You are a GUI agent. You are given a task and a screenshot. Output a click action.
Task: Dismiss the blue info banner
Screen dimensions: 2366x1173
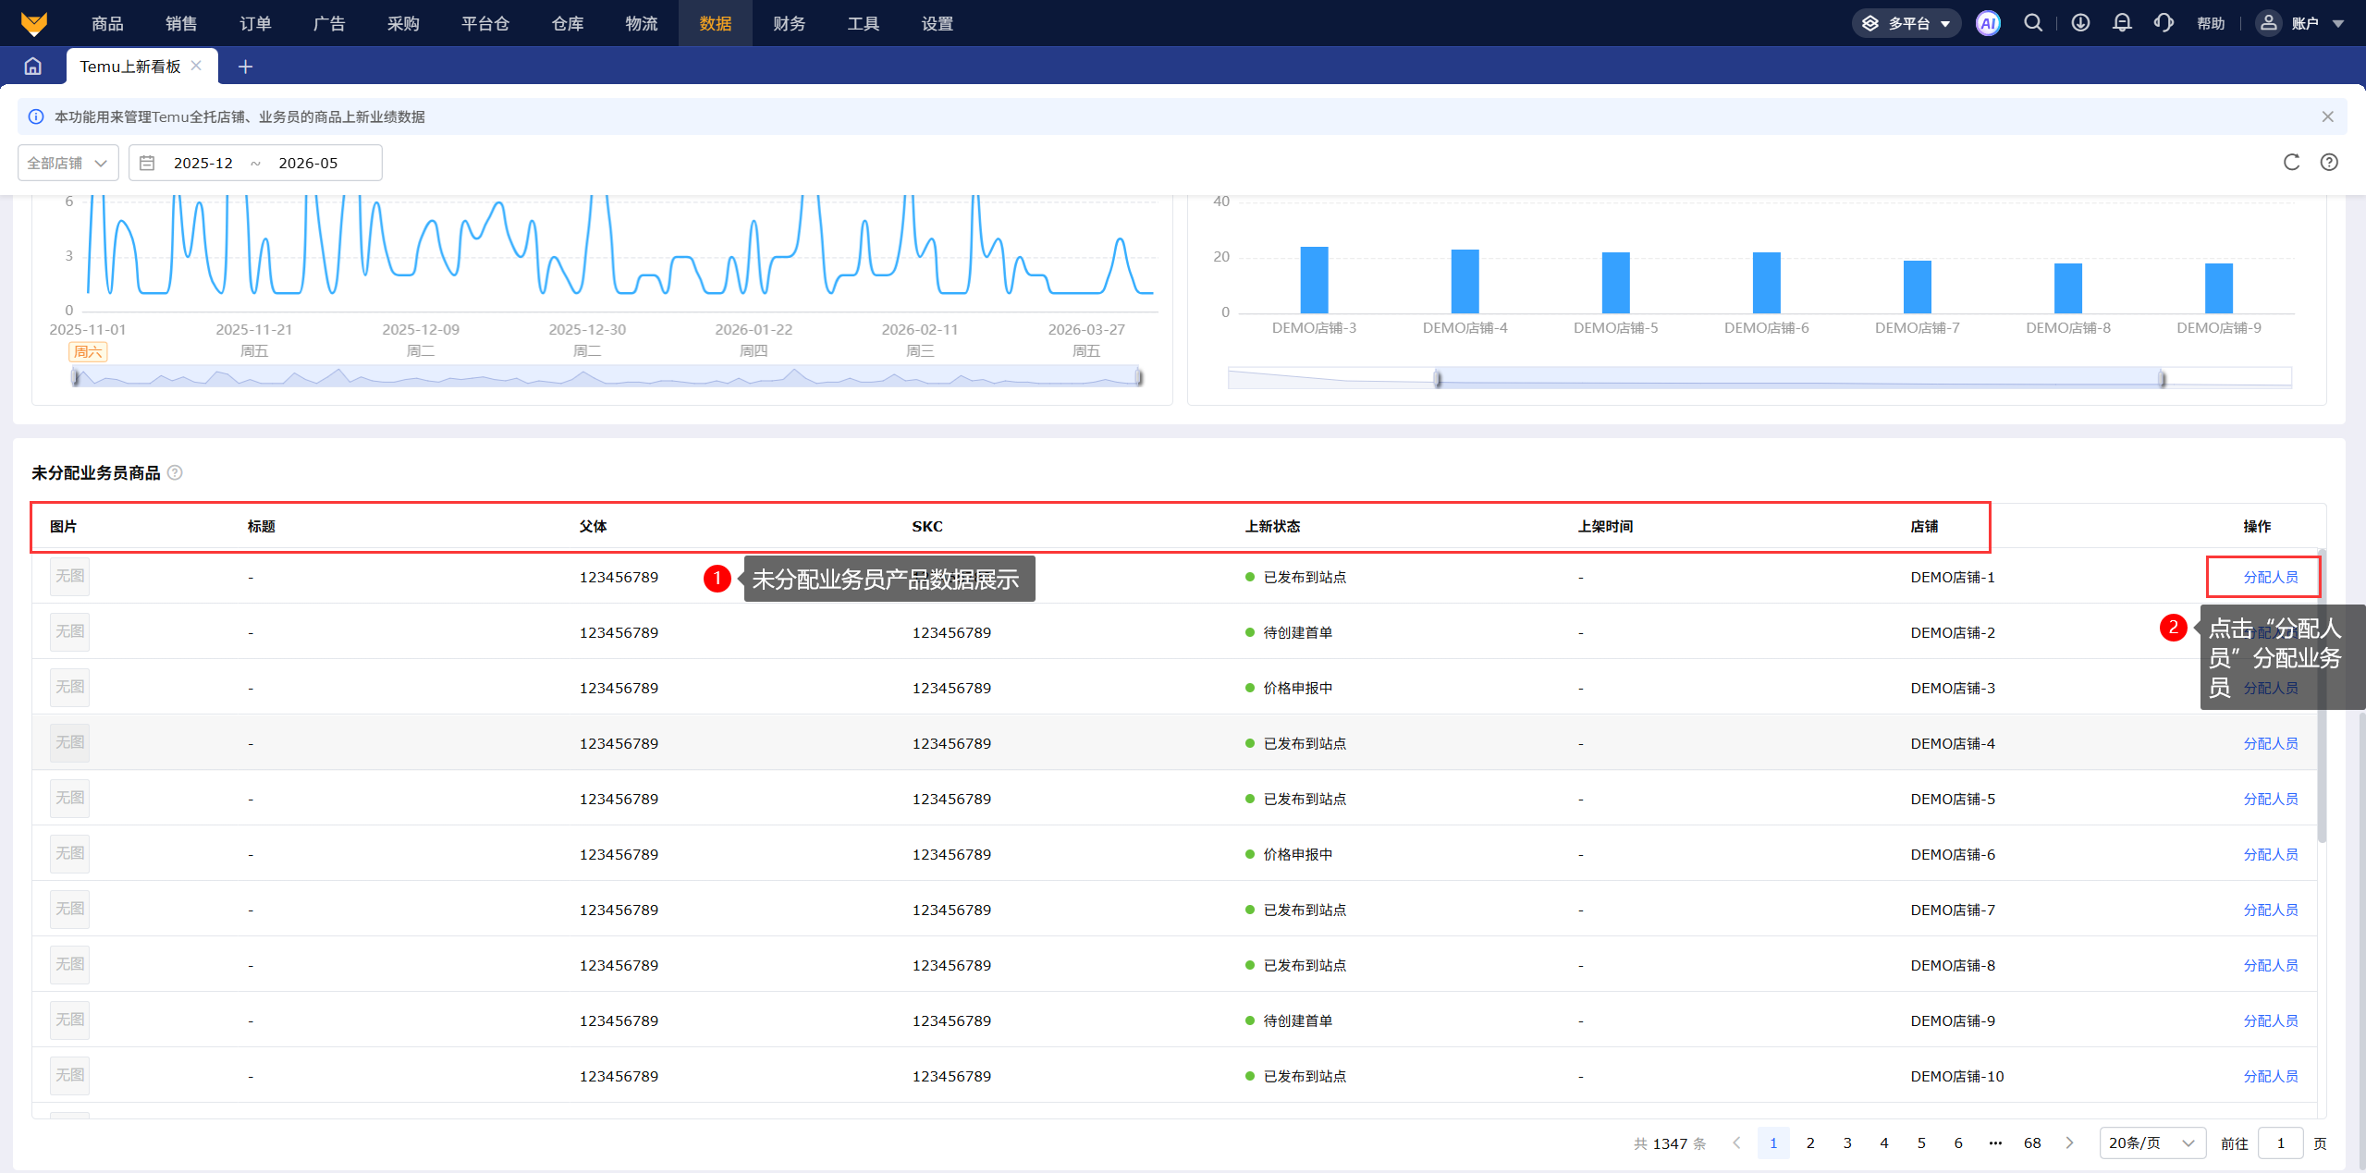click(x=2327, y=116)
